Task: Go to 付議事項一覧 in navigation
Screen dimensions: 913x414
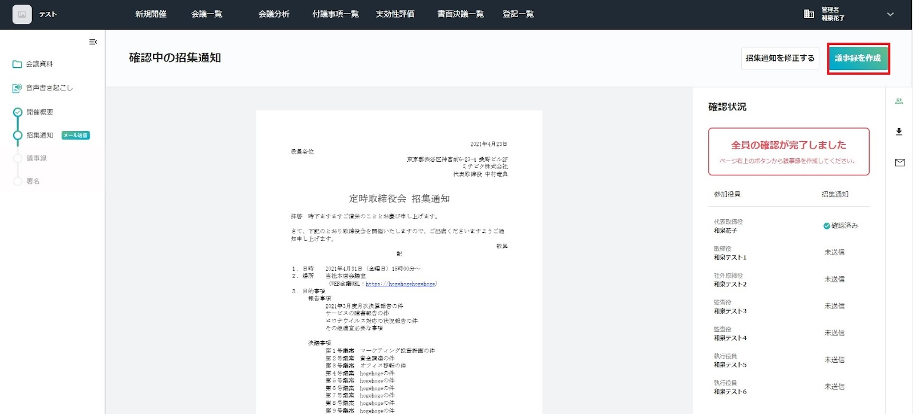Action: pyautogui.click(x=336, y=14)
